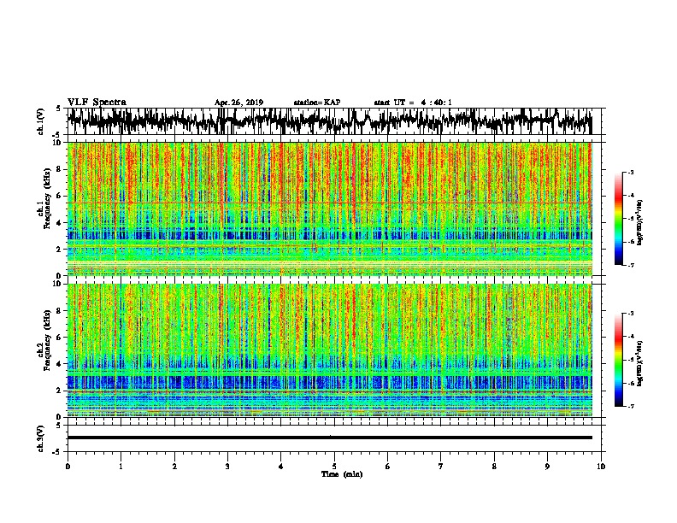Click the ch.2 PSD color scale bar
The height and width of the screenshot is (523, 677).
point(618,360)
